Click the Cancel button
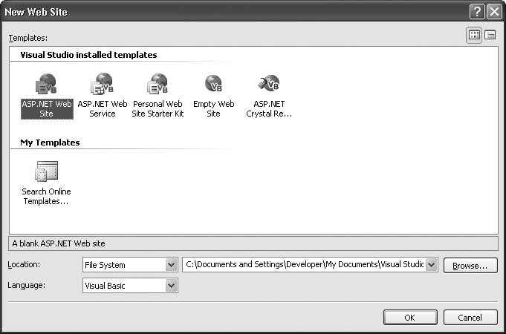This screenshot has width=506, height=334. pos(470,318)
